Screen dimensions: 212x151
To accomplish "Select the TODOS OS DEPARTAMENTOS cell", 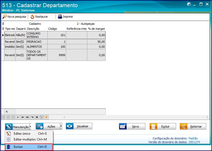I will click(37, 55).
